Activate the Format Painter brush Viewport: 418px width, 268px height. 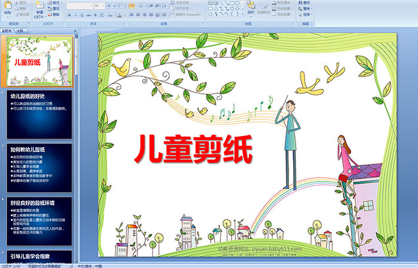coord(17,14)
